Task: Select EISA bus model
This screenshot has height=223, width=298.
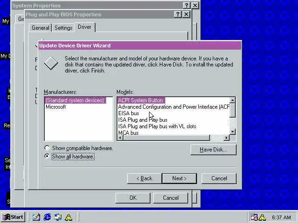Action: tap(129, 113)
